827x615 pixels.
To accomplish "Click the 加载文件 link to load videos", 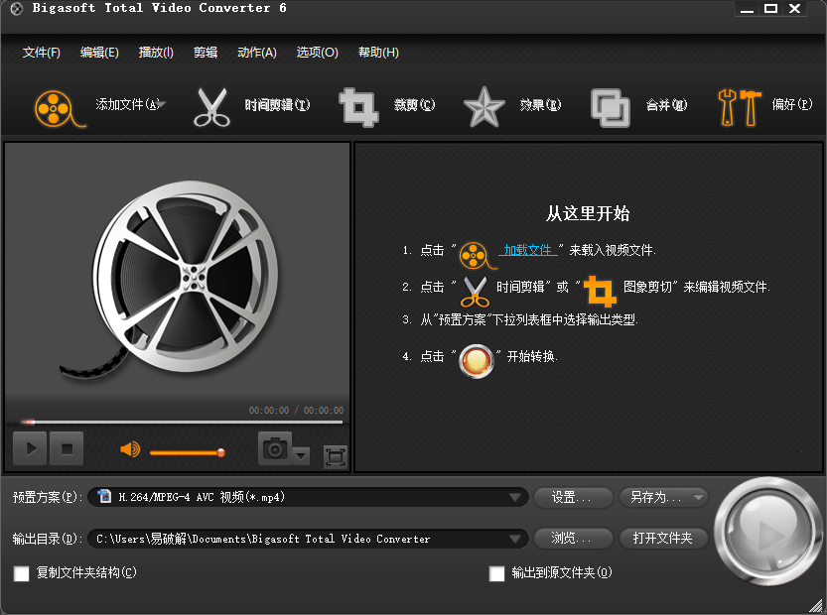I will (528, 249).
